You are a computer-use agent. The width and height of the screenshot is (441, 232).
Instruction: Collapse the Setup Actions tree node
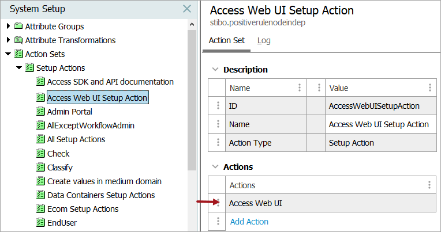click(x=19, y=68)
